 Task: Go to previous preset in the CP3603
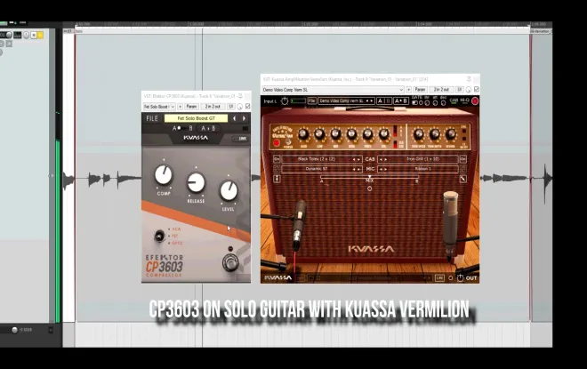click(x=234, y=118)
